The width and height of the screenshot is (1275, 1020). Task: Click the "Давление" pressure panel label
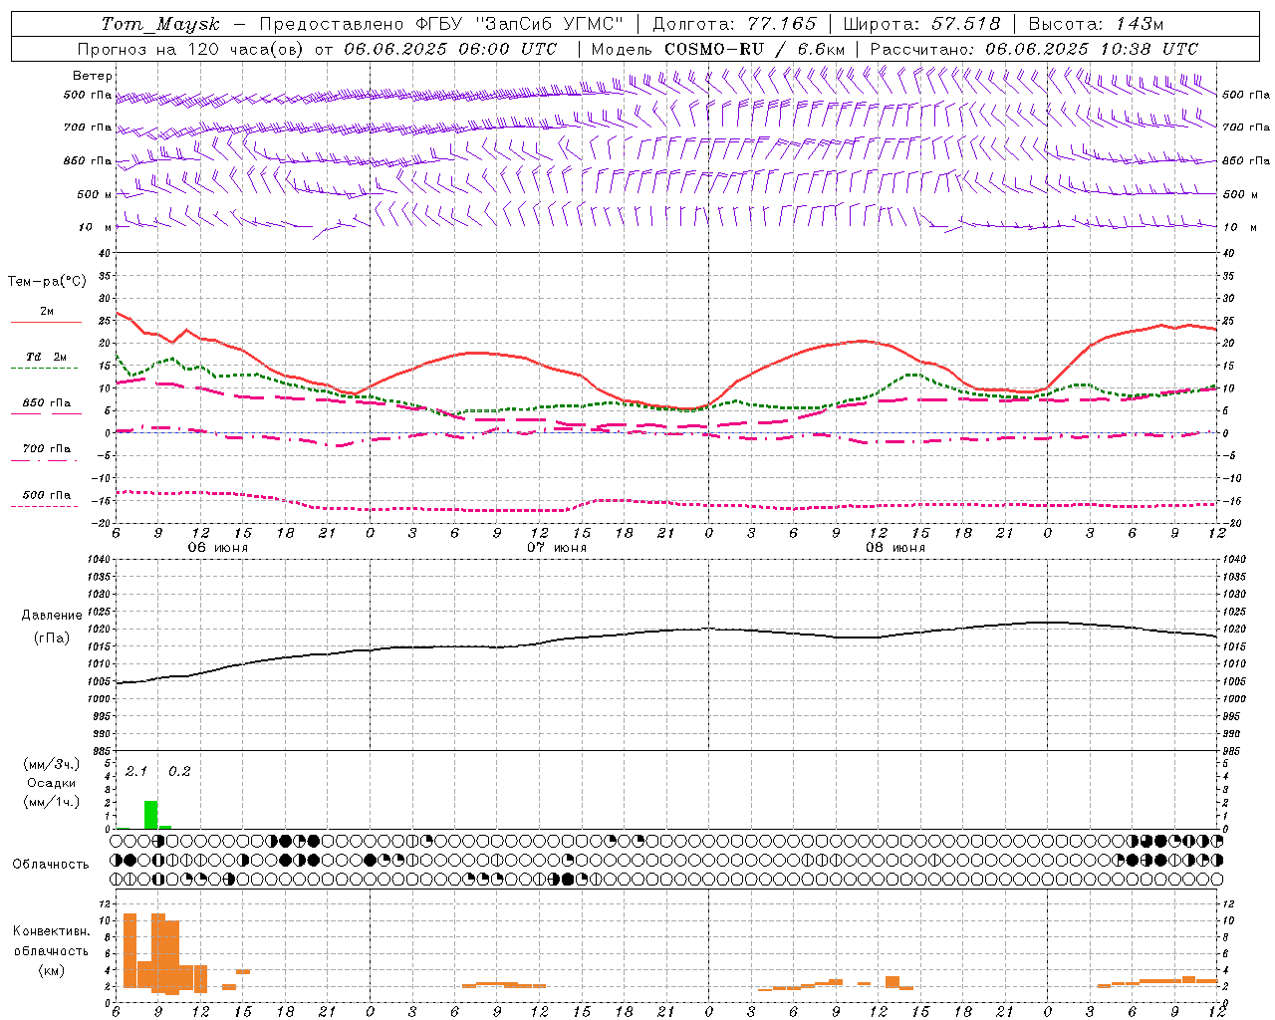[52, 616]
